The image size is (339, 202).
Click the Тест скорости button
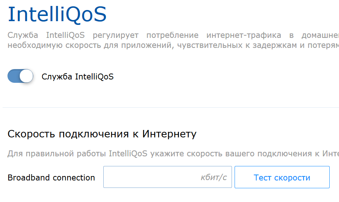click(x=282, y=177)
